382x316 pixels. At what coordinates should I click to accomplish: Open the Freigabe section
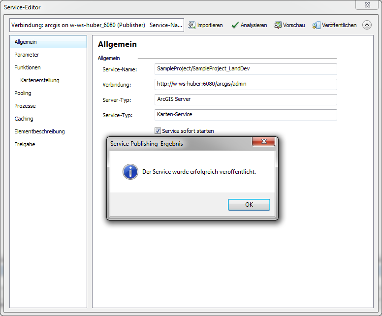pyautogui.click(x=25, y=144)
